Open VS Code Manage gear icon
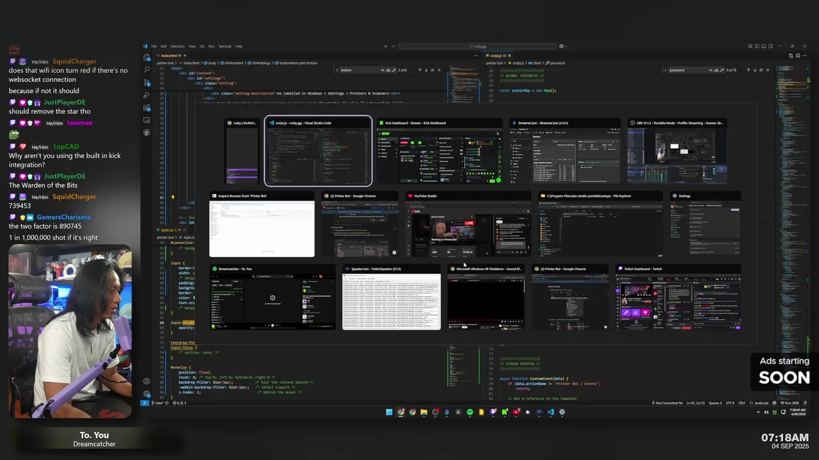This screenshot has width=819, height=460. [147, 394]
